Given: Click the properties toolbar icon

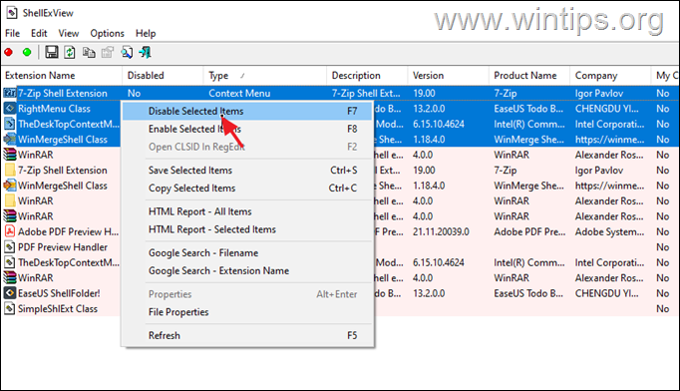Looking at the screenshot, I should coord(107,53).
